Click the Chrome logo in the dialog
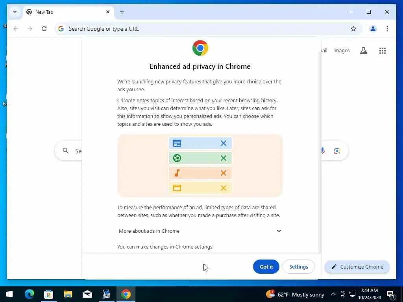The height and width of the screenshot is (302, 403). point(200,48)
